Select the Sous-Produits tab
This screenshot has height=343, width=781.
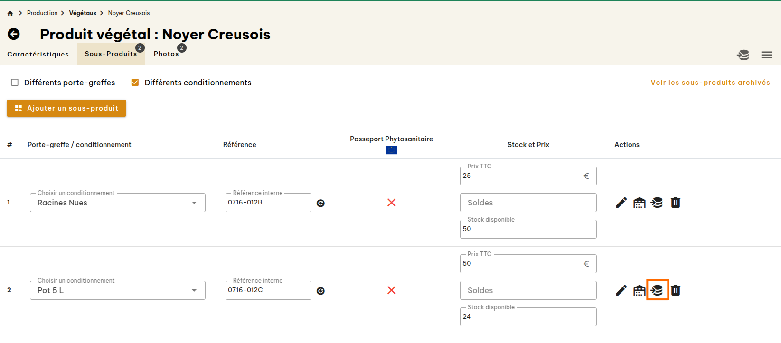111,54
